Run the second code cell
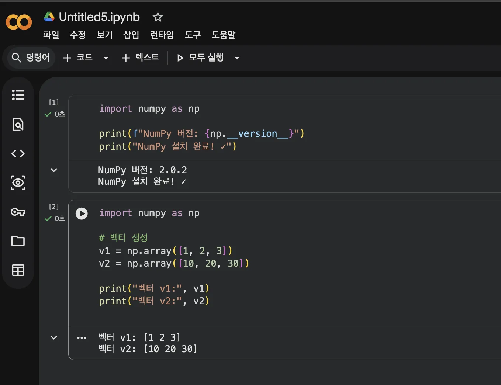 [x=82, y=214]
